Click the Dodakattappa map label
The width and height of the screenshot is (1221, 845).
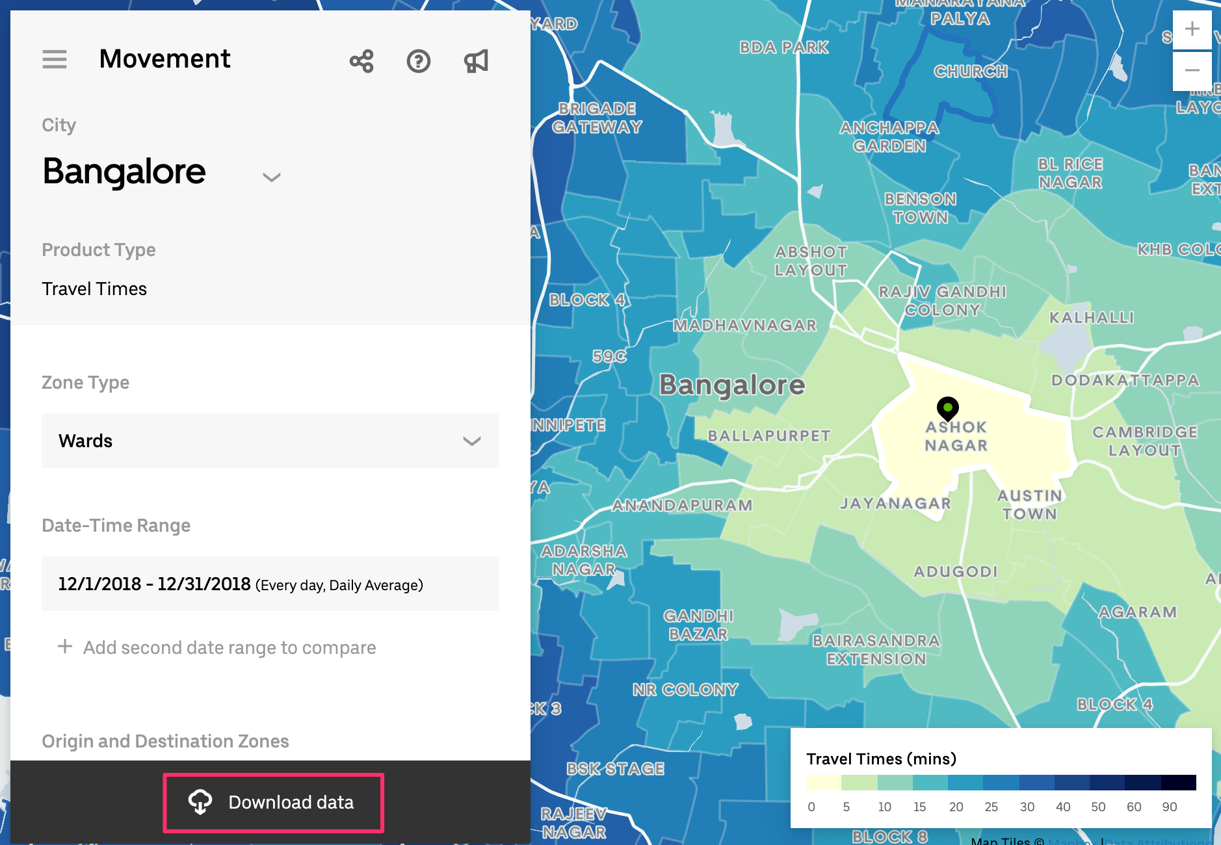pyautogui.click(x=1125, y=380)
